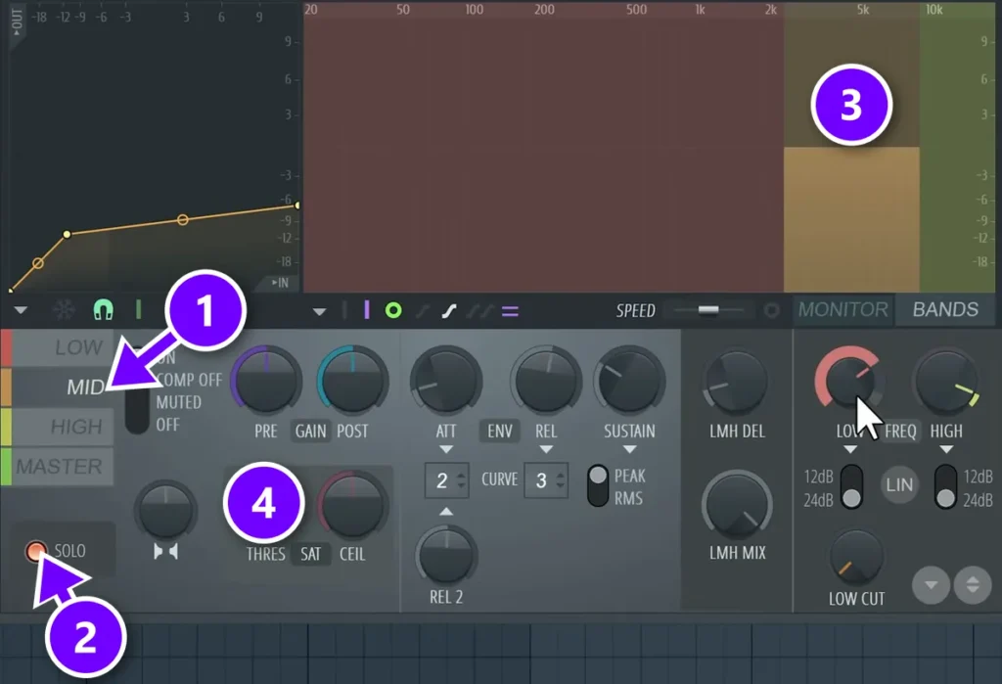Enable the green magnet snap icon
This screenshot has width=1002, height=684.
[103, 310]
